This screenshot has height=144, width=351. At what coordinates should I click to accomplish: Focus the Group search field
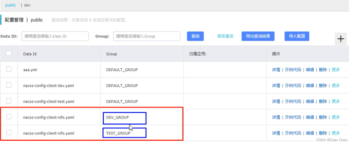click(147, 36)
